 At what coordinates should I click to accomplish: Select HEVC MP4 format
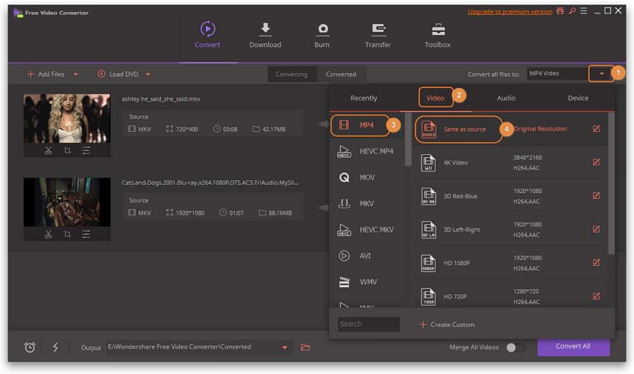pyautogui.click(x=366, y=151)
